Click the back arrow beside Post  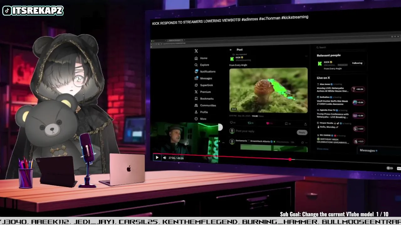point(231,50)
